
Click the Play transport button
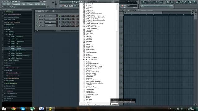(66, 6)
